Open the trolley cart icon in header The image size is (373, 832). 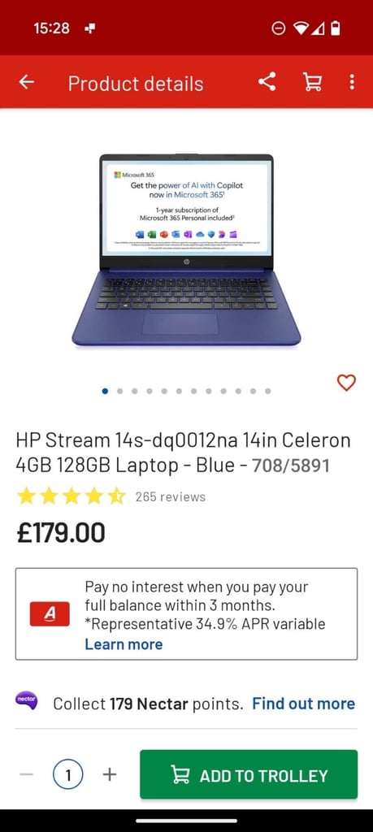click(312, 82)
